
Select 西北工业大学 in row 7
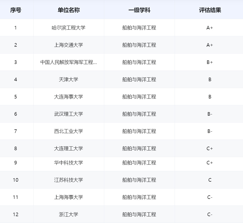(x=68, y=131)
